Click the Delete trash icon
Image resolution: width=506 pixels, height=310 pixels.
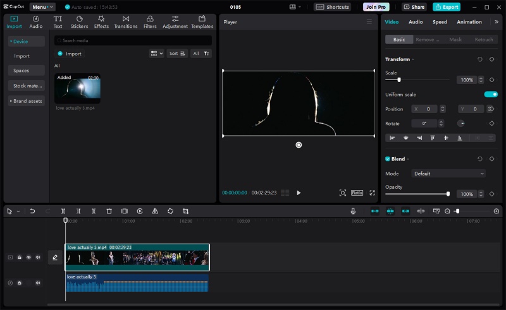coord(109,211)
